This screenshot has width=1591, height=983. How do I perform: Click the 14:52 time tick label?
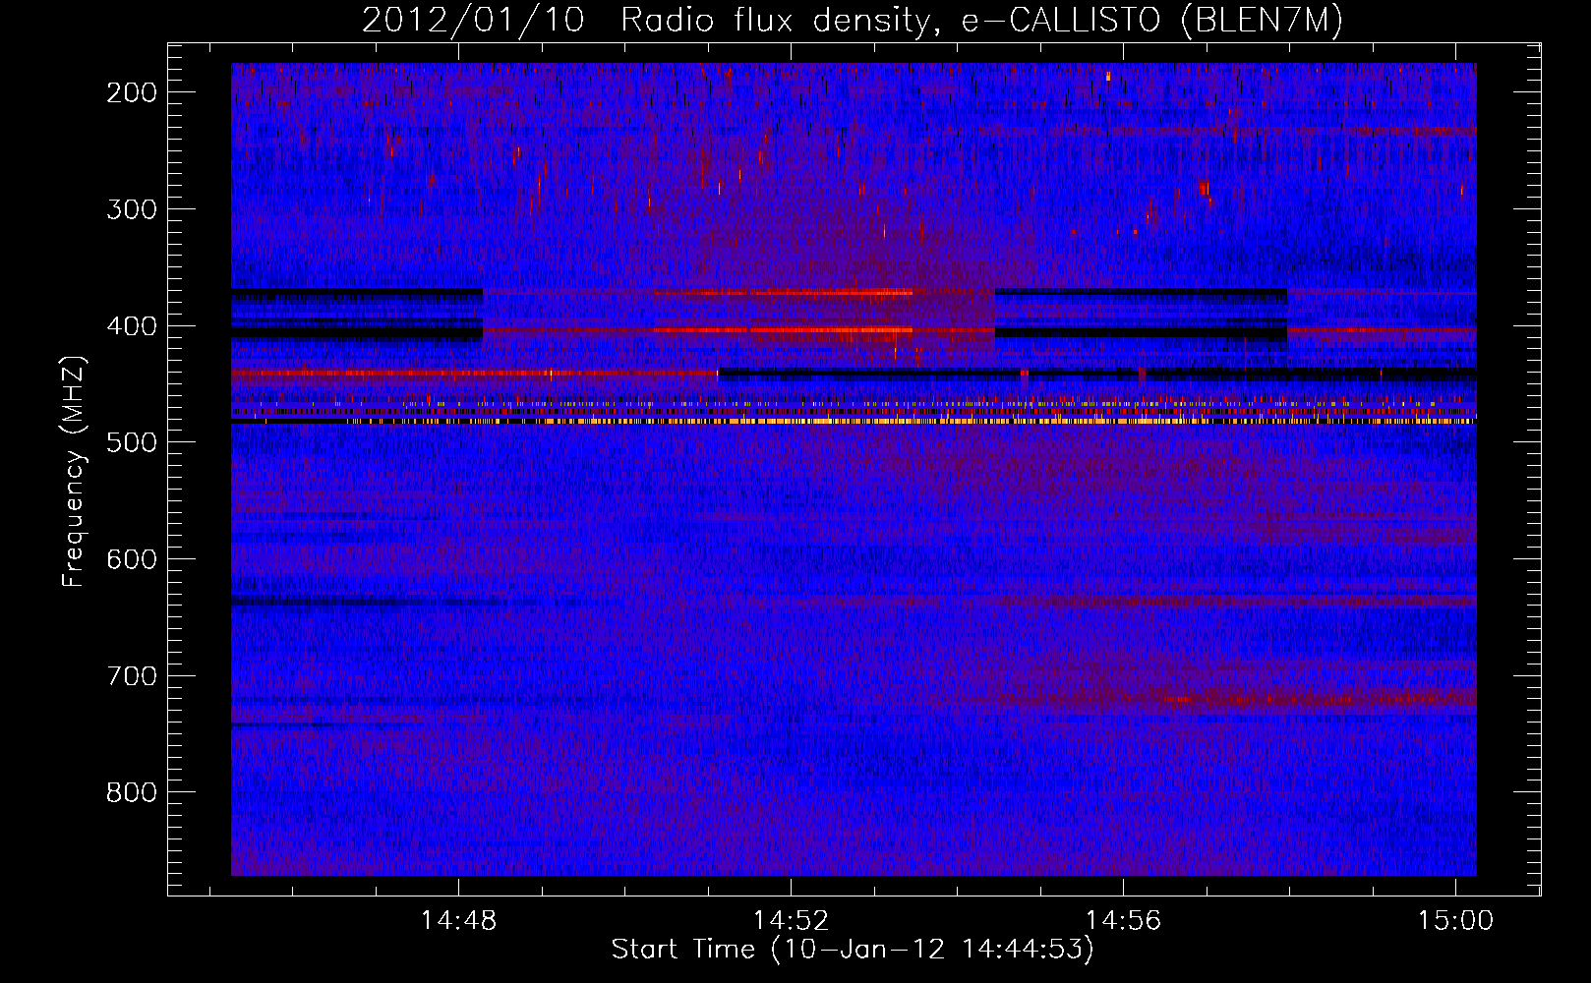tap(792, 921)
